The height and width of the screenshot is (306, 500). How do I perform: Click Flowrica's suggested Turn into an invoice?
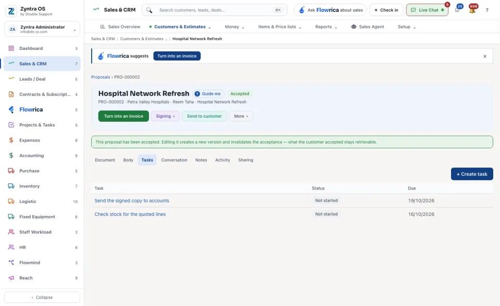[x=177, y=56]
